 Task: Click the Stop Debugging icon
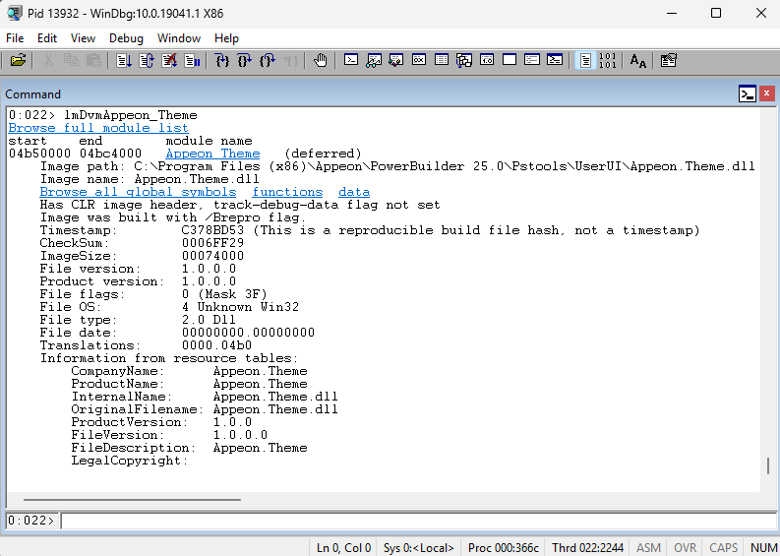[x=169, y=61]
